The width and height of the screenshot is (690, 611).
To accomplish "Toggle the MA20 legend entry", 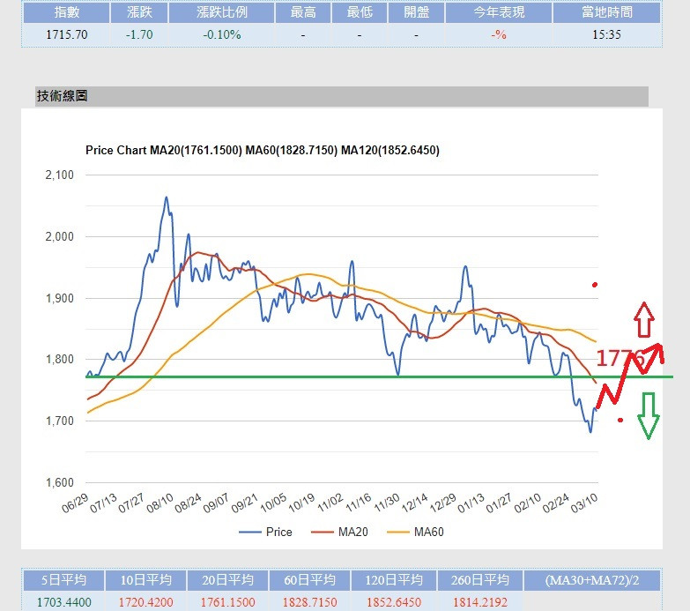I will point(339,532).
